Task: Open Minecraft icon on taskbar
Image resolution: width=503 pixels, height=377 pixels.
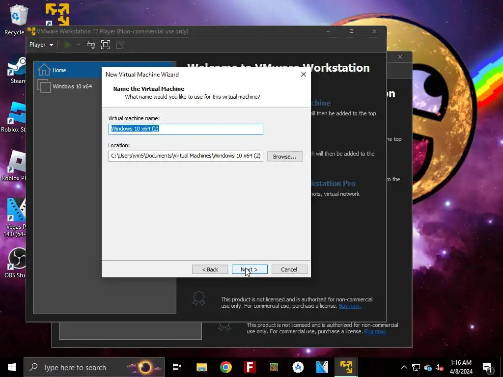Action: [274, 367]
